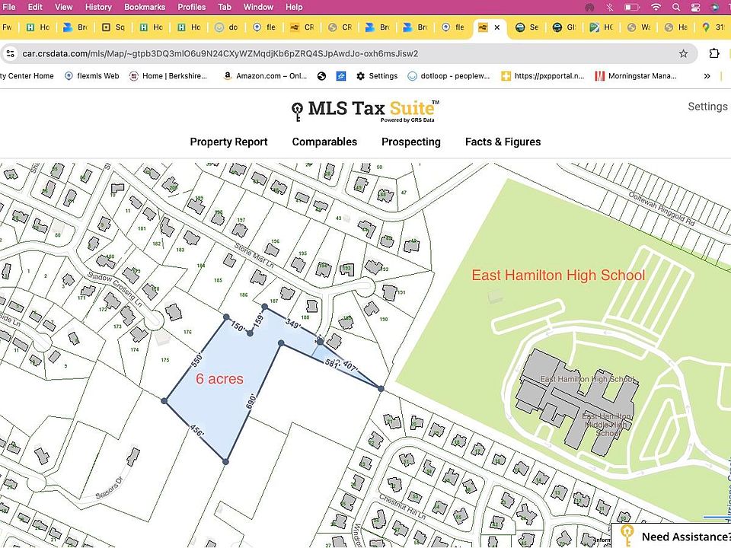The height and width of the screenshot is (548, 731).
Task: Switch to the first 'CR' tab
Action: pos(302,27)
